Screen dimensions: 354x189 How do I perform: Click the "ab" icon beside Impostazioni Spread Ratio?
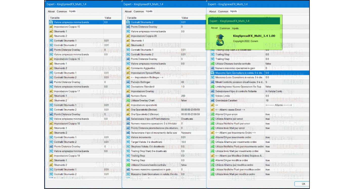tap(127, 73)
